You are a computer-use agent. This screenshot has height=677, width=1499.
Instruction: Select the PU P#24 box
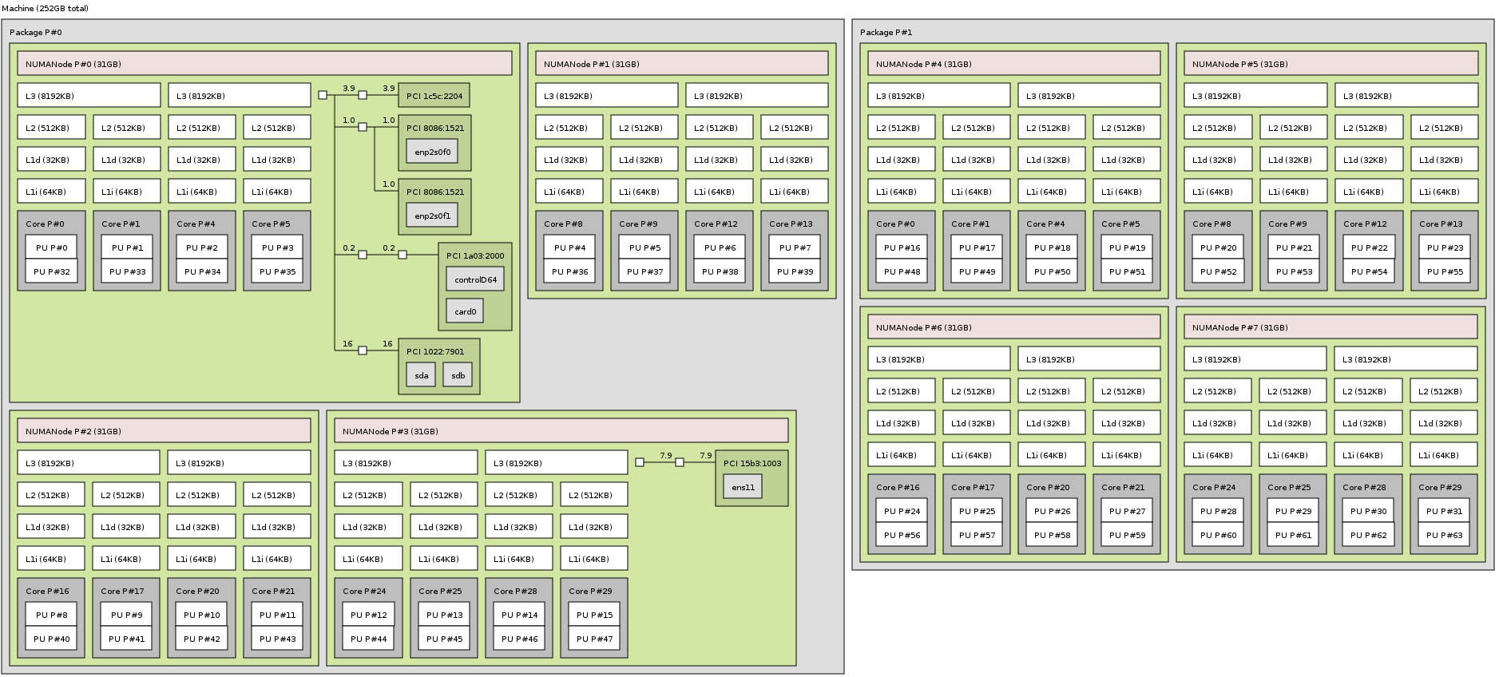coord(902,511)
